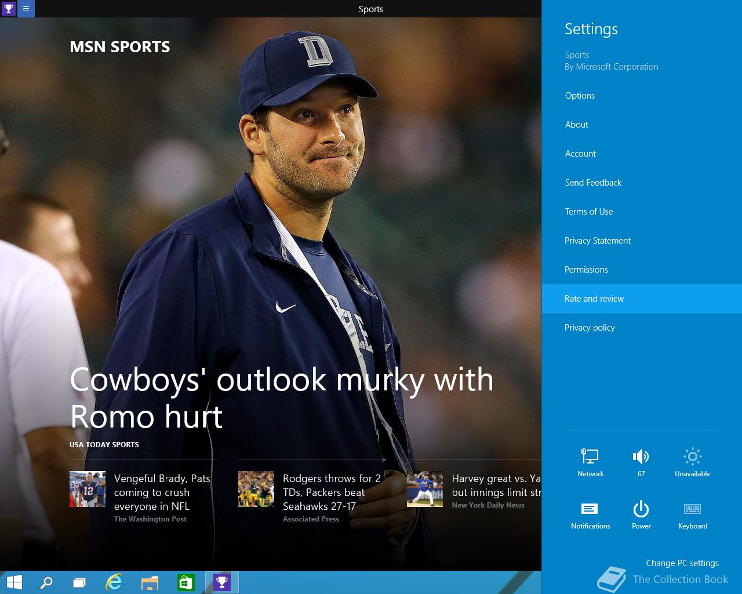The width and height of the screenshot is (742, 594).
Task: Open Windows Store from taskbar
Action: point(185,582)
